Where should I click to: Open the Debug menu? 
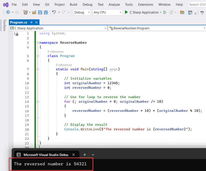(87, 5)
